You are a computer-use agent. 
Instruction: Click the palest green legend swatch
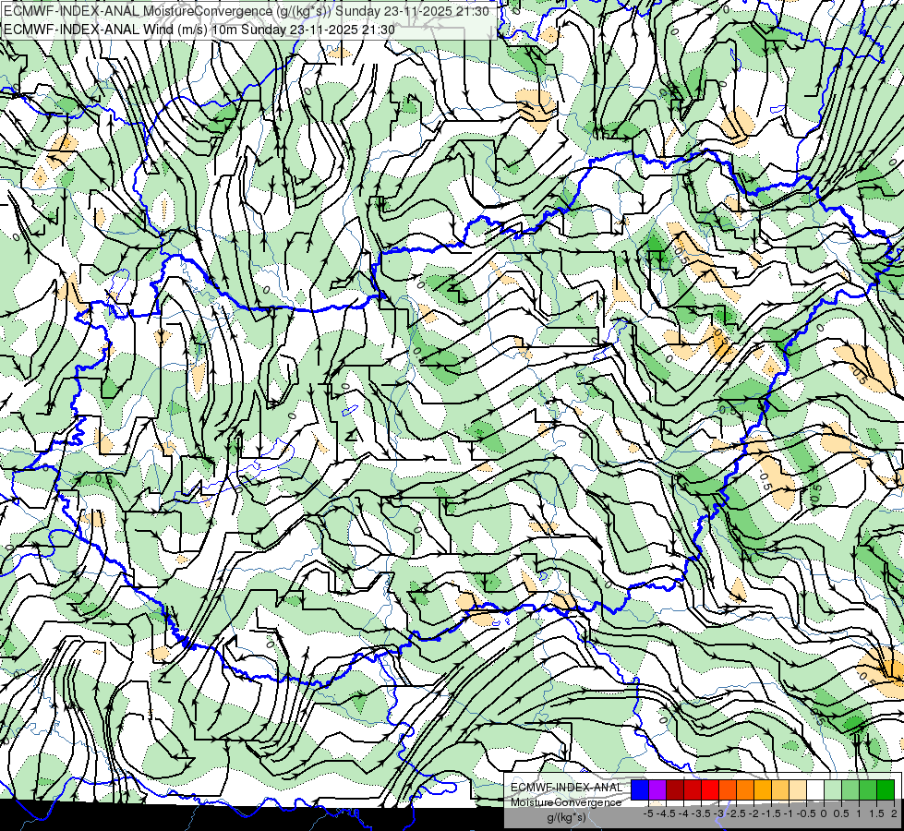click(833, 789)
